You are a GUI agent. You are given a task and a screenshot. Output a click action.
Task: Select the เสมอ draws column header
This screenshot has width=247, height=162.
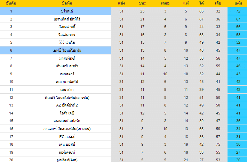pyautogui.click(x=165, y=3)
